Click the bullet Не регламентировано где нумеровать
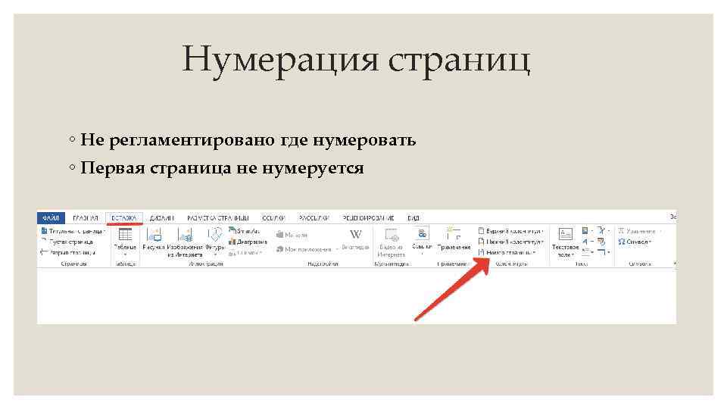Image resolution: width=727 pixels, height=409 pixels. [248, 140]
